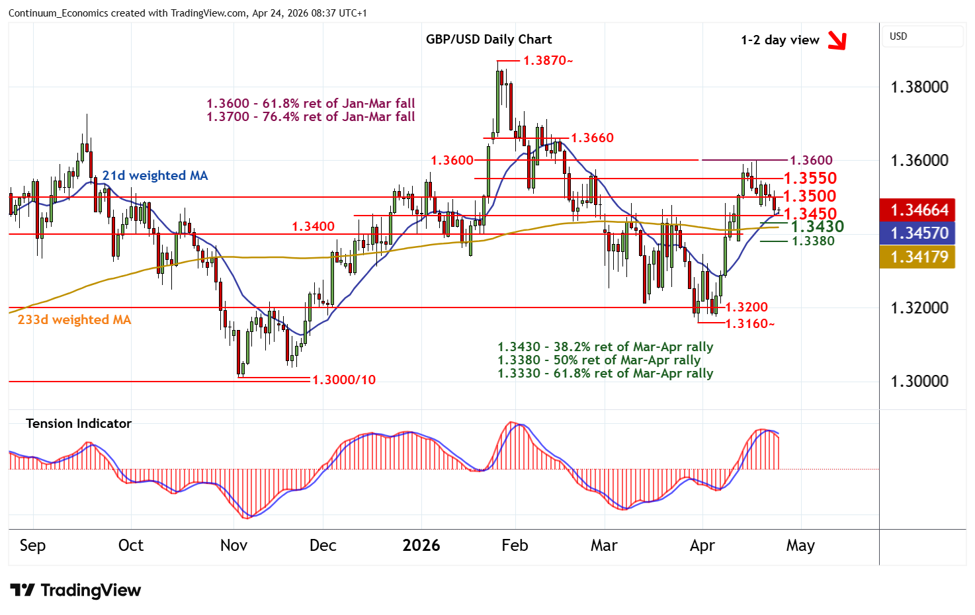Click the green 1.3430 support label
Viewport: 975px width, 615px height.
point(817,227)
